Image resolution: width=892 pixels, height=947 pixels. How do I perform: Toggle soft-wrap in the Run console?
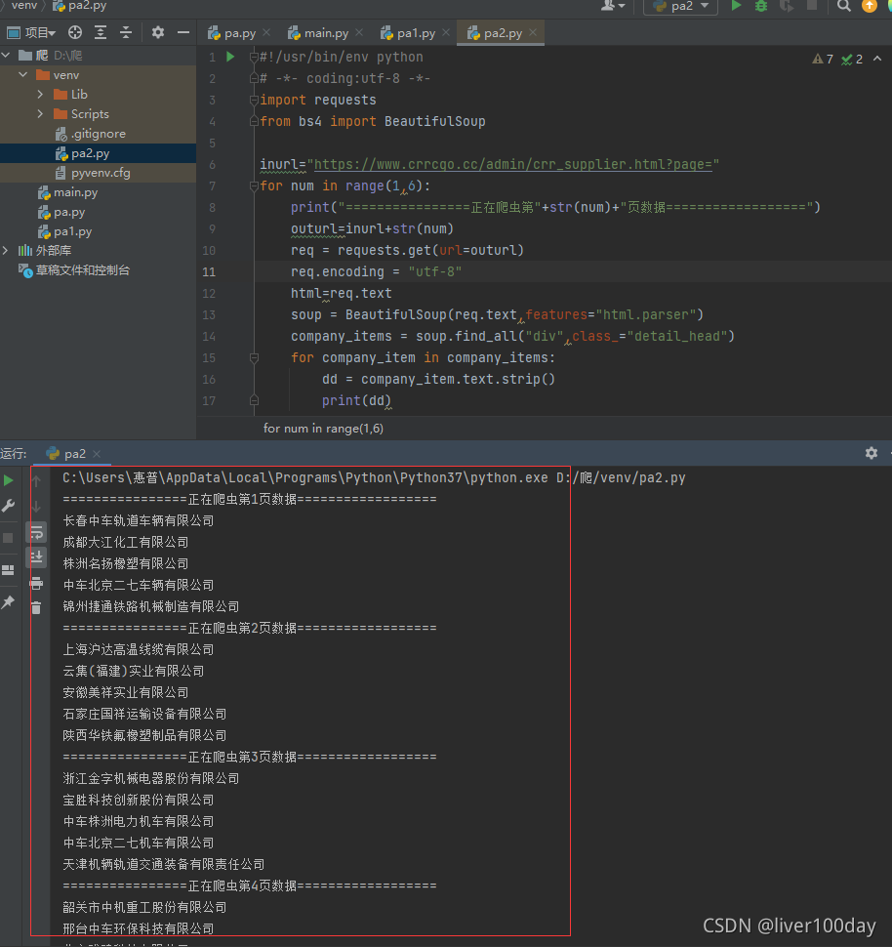36,532
